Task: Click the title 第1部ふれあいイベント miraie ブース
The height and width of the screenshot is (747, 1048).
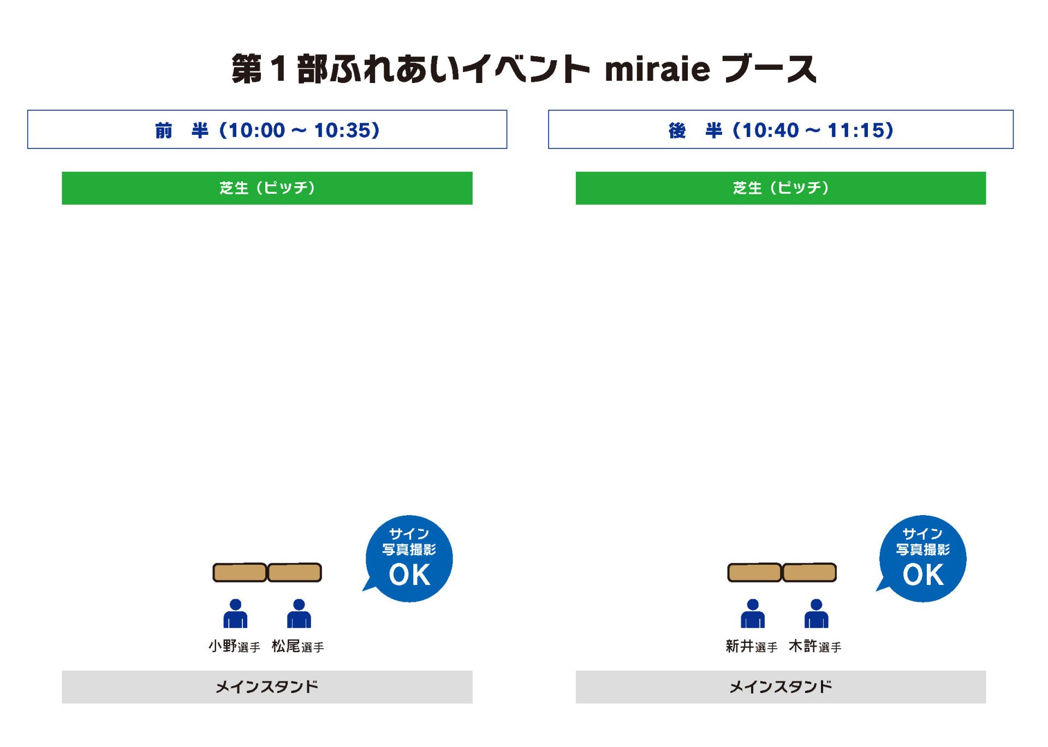Action: (x=524, y=69)
